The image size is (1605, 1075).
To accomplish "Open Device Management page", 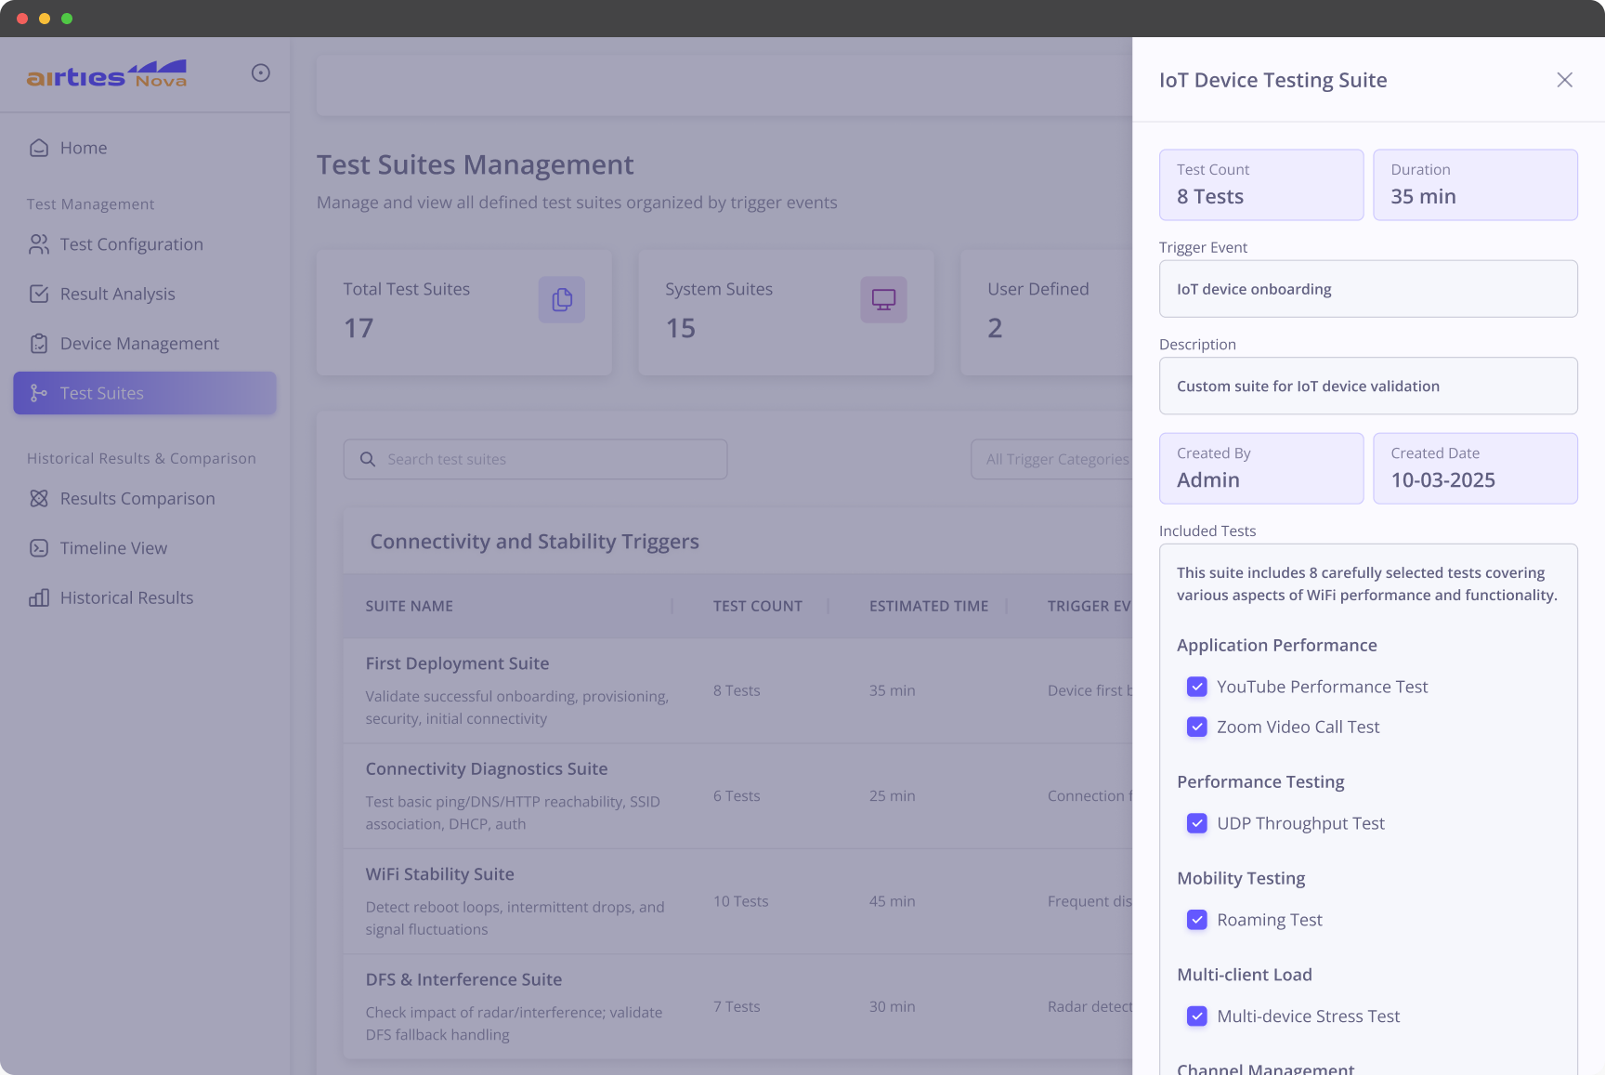I will 145,344.
